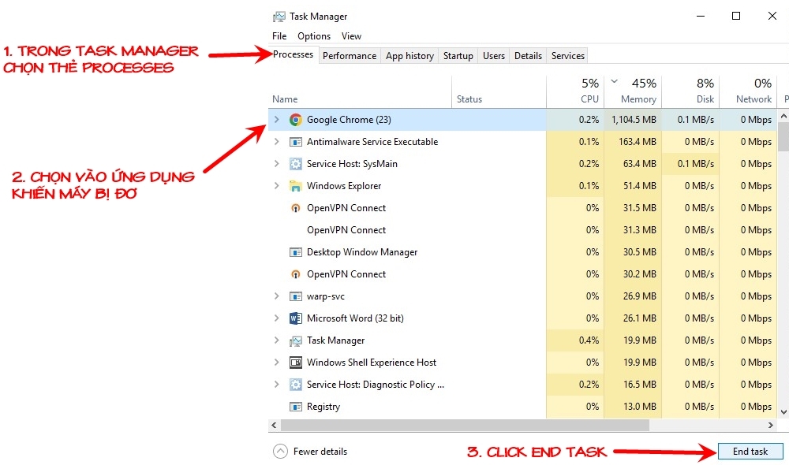Image resolution: width=789 pixels, height=465 pixels.
Task: Click the Desktop Window Manager icon
Action: [x=296, y=252]
